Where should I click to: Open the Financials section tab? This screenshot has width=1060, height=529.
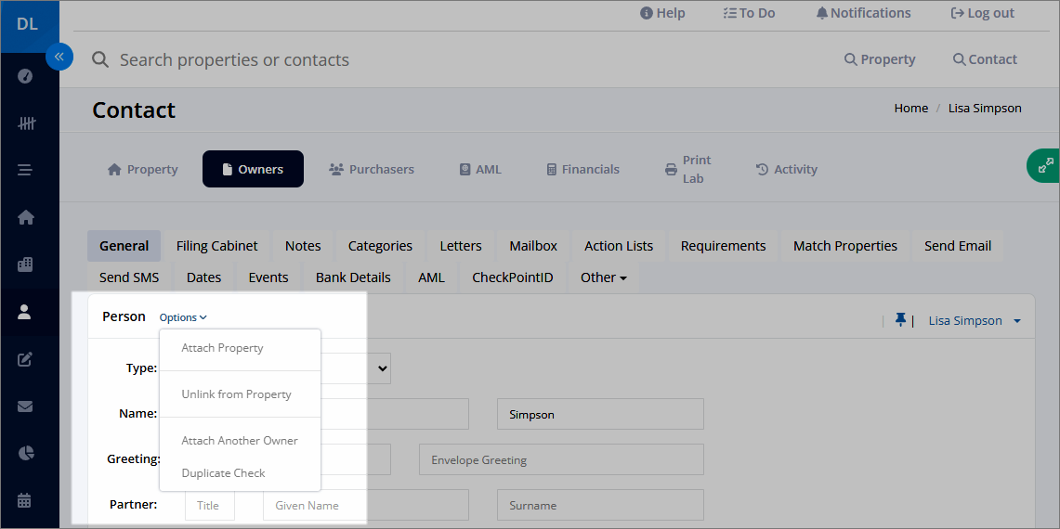(582, 169)
